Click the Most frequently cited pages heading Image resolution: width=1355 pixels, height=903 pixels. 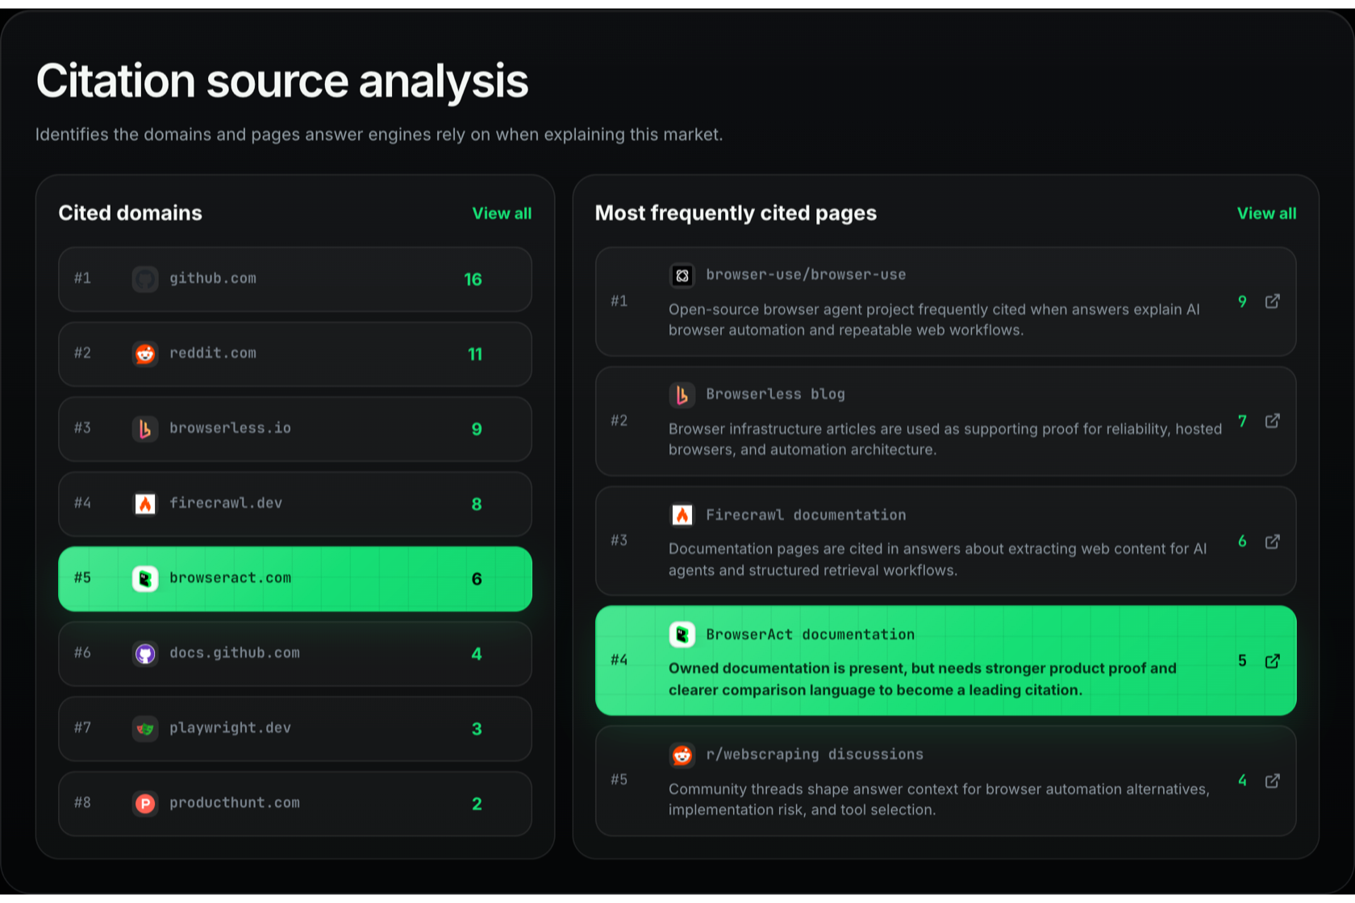coord(736,213)
